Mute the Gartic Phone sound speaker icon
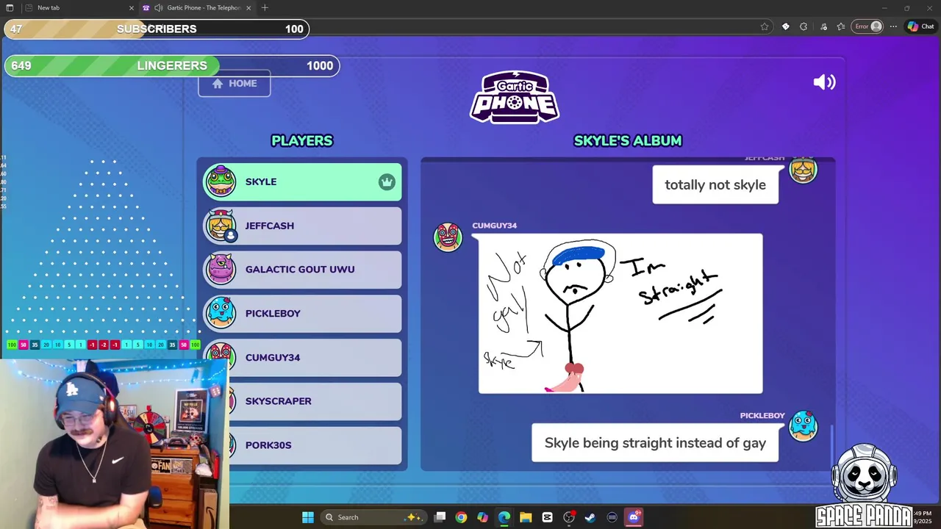Screen dimensions: 941x529 pos(824,82)
